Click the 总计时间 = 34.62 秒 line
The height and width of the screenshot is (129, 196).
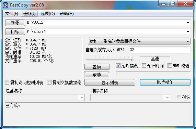point(25,52)
